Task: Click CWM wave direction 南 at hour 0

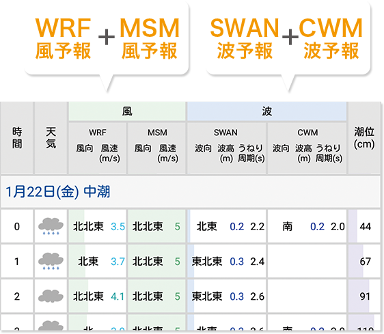Action: click(x=288, y=227)
